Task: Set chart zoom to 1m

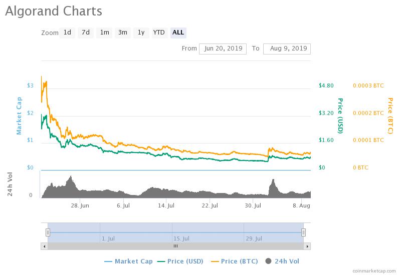Action: click(x=104, y=32)
